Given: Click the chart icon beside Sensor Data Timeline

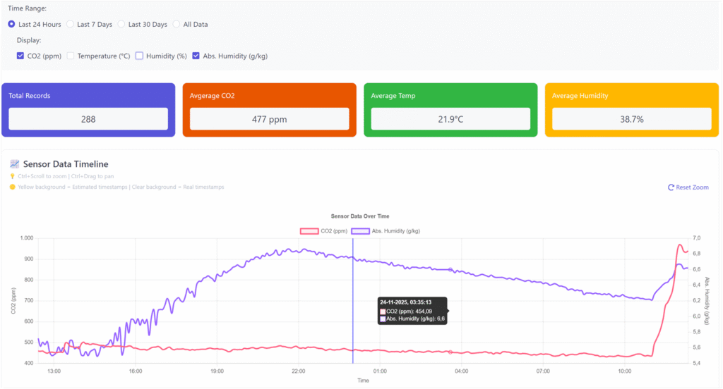Looking at the screenshot, I should point(14,164).
